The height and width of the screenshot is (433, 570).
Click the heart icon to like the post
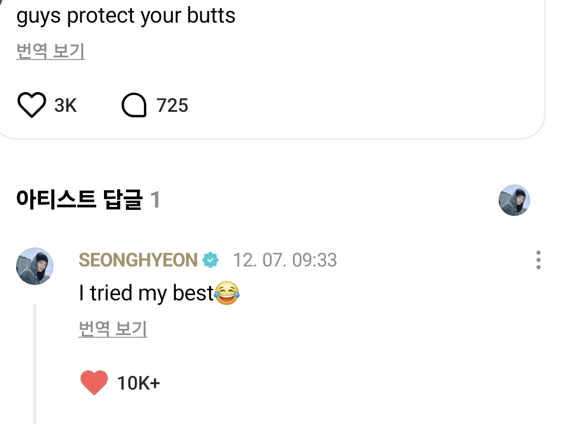(x=32, y=105)
